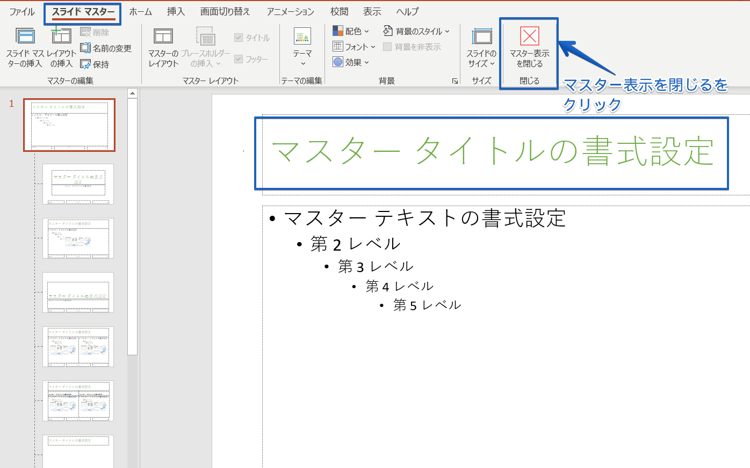Click the 第 3 レベル bullet text
Screen dimensions: 750x468
[376, 266]
